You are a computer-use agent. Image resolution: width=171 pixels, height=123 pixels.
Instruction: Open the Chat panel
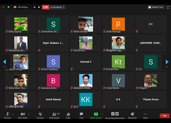(x=81, y=115)
